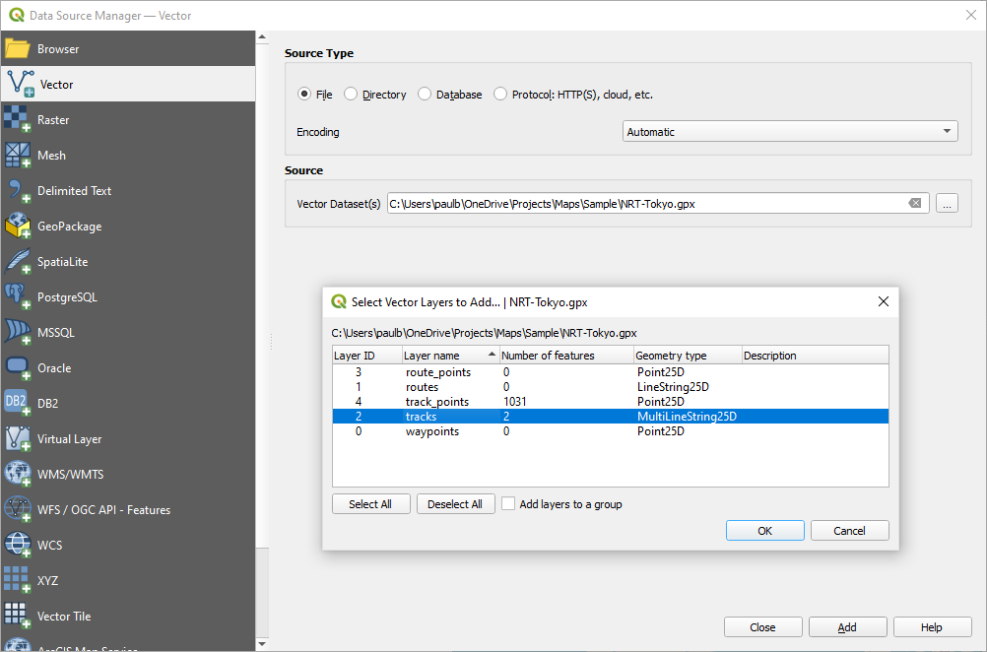
Task: Select the Directory source type
Action: (x=351, y=94)
